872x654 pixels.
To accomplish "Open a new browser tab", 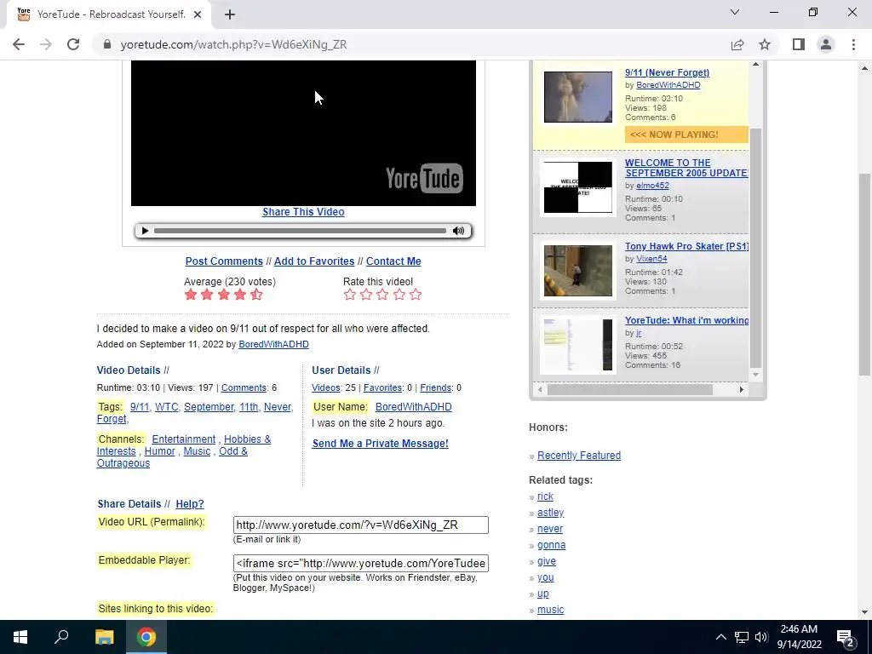I will (x=230, y=14).
